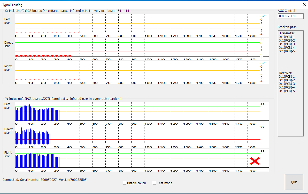Screen dimensions: 308x194
Task: Click the red X mark in Y Right scan
Action: 255,161
